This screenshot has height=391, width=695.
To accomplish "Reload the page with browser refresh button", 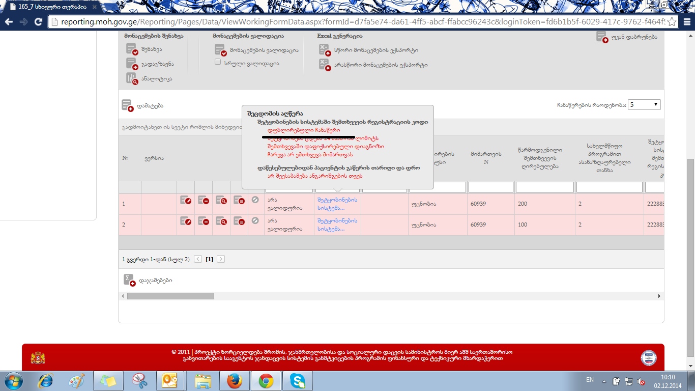I will point(38,22).
